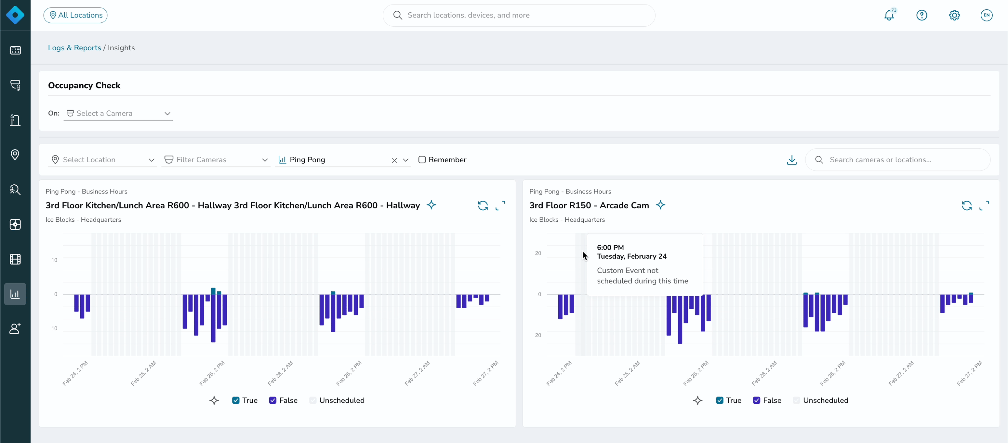Uncheck True in the Hallway chart legend
This screenshot has height=443, width=1008.
click(235, 400)
